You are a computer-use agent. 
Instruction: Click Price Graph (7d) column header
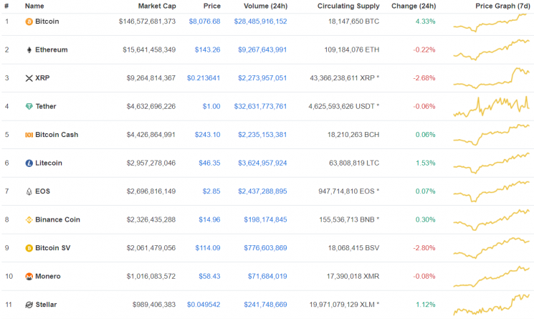(502, 6)
